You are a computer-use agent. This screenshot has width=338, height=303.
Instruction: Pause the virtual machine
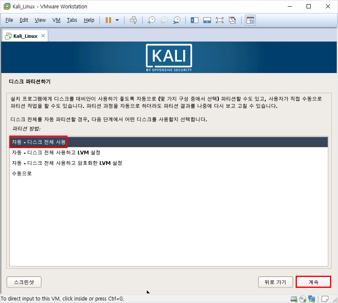coord(109,20)
